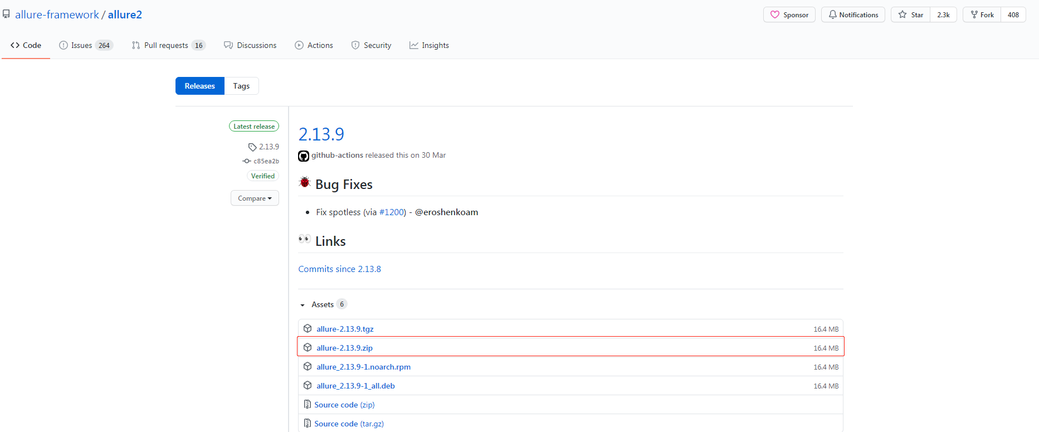Click the Issues circle icon
1039x432 pixels.
(x=64, y=45)
